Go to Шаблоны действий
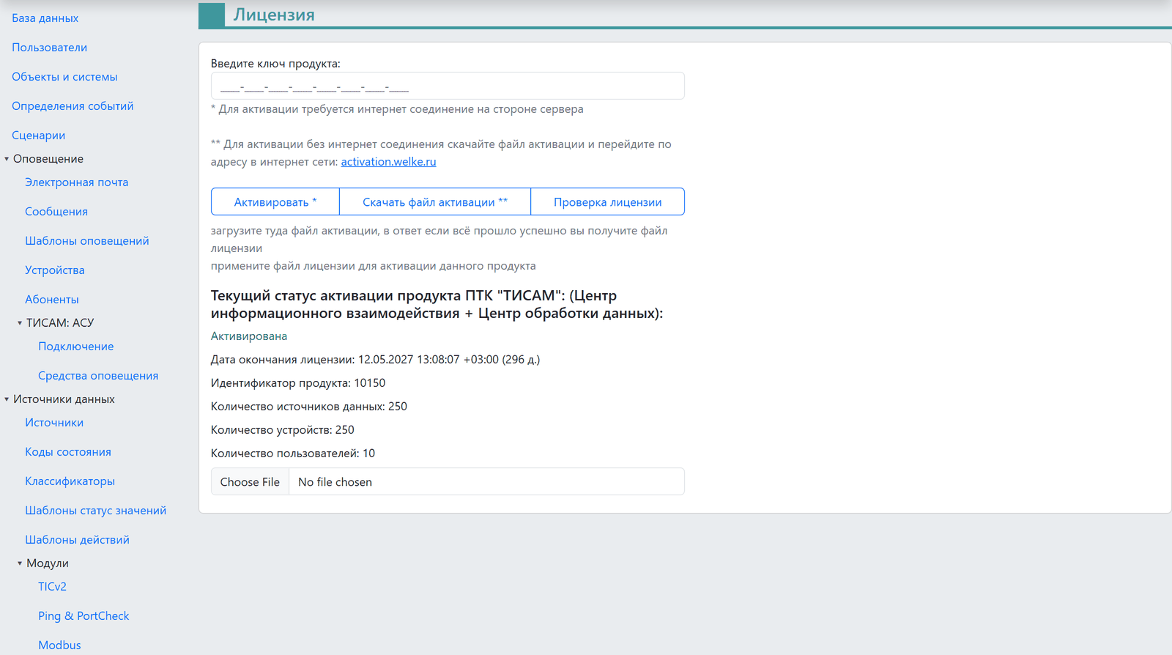This screenshot has height=655, width=1172. click(x=77, y=540)
